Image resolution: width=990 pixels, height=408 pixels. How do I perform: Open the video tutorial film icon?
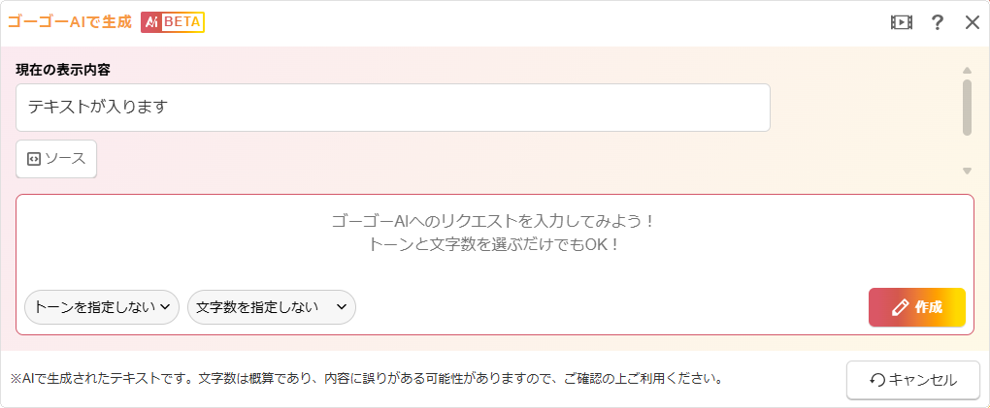click(x=902, y=22)
